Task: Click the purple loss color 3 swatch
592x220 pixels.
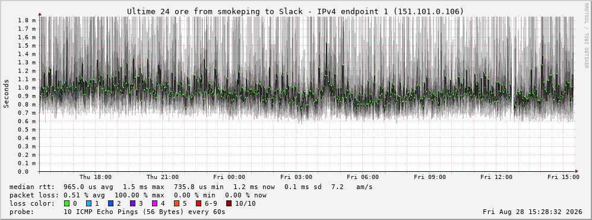Action: tap(132, 203)
